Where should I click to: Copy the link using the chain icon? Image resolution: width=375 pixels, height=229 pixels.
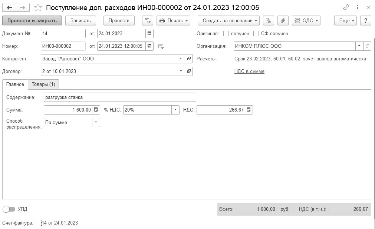click(x=346, y=7)
